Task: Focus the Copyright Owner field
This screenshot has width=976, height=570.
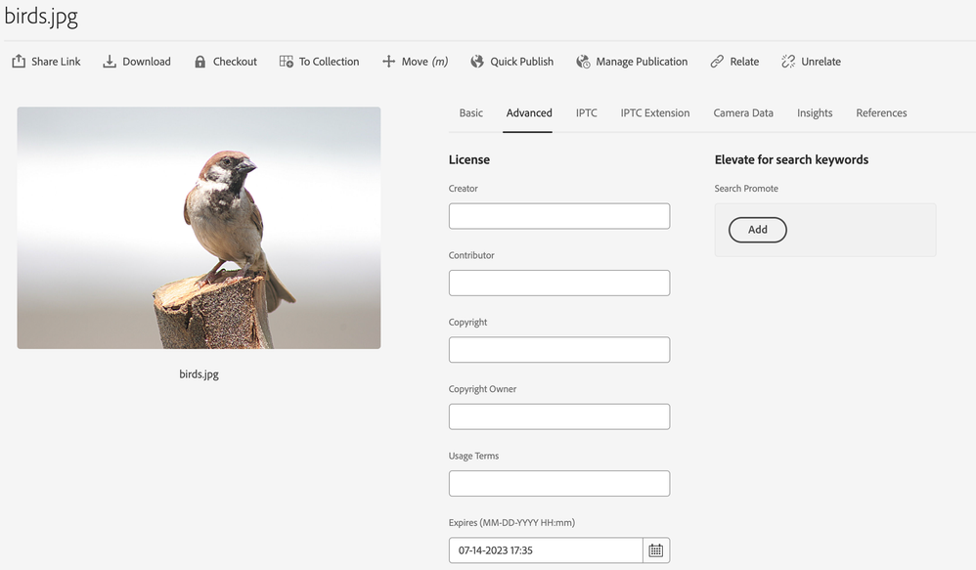Action: (559, 417)
